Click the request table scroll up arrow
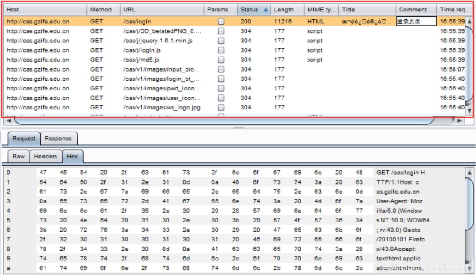Viewport: 476px width, 275px height. pyautogui.click(x=469, y=21)
